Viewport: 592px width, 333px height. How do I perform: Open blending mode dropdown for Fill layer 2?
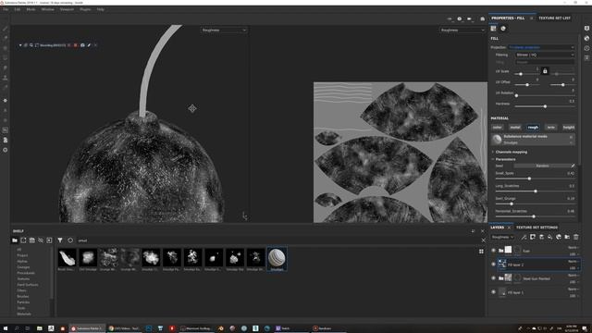[x=573, y=261]
